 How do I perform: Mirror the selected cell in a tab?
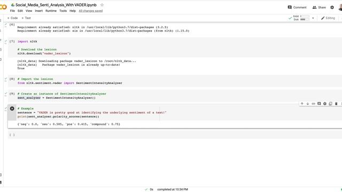(x=330, y=104)
